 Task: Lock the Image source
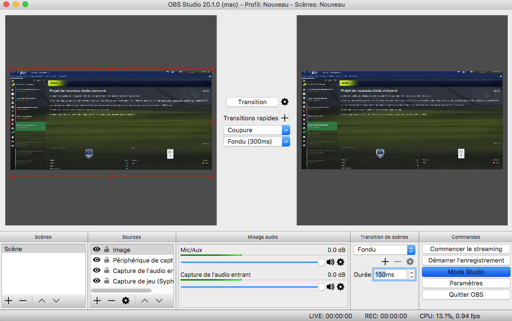(x=107, y=250)
